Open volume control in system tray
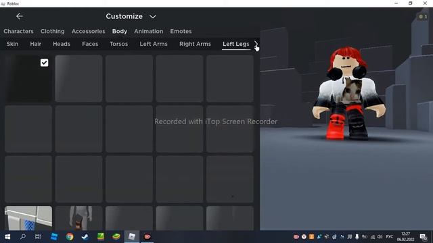 [x=380, y=237]
